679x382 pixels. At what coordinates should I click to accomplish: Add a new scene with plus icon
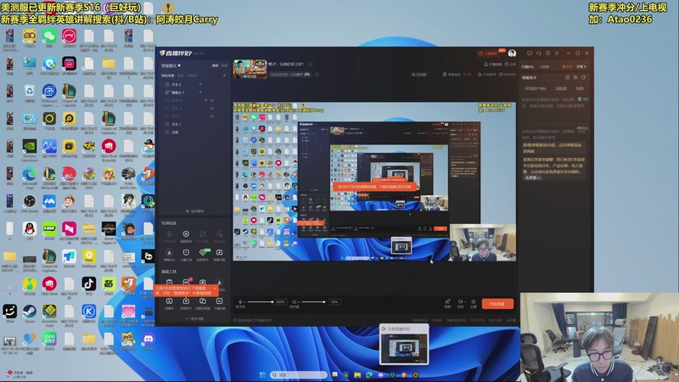[x=224, y=76]
